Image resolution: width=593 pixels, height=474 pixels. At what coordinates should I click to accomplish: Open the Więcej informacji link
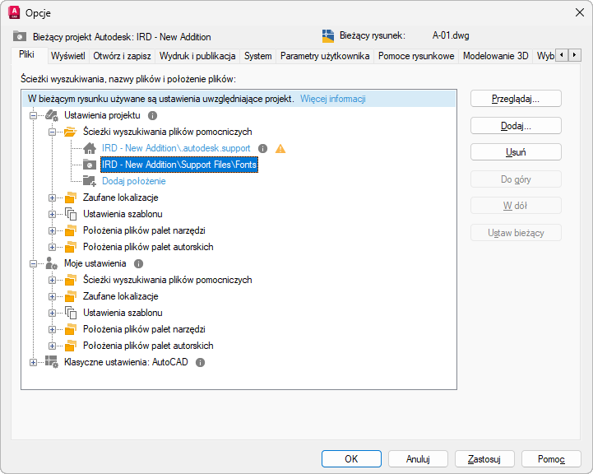click(333, 99)
